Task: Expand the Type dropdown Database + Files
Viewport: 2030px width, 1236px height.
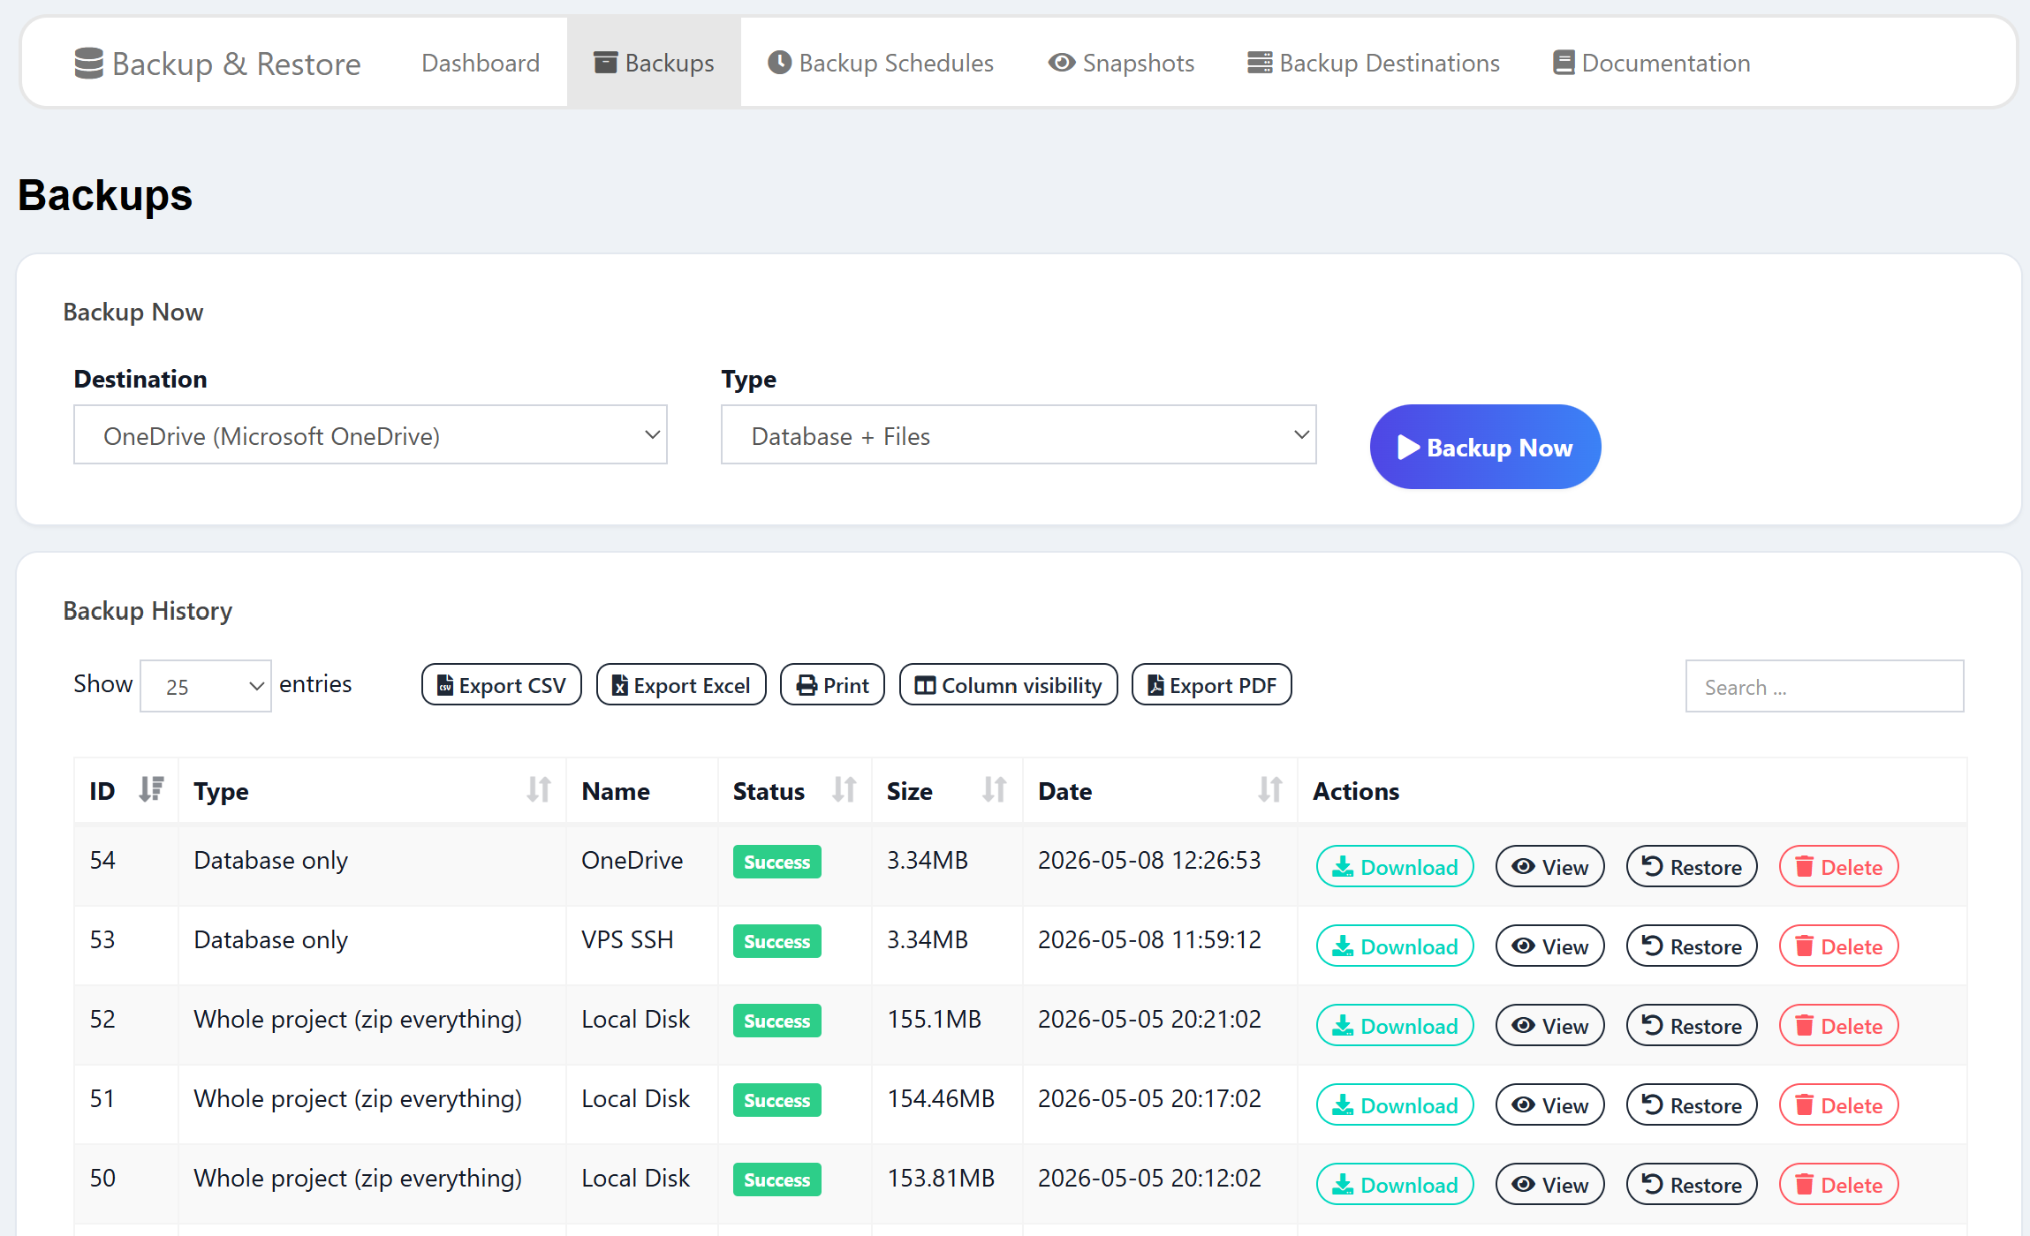Action: pyautogui.click(x=1019, y=435)
